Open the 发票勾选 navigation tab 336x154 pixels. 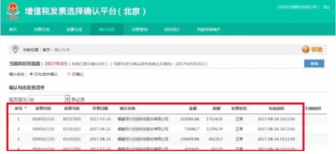click(42, 30)
